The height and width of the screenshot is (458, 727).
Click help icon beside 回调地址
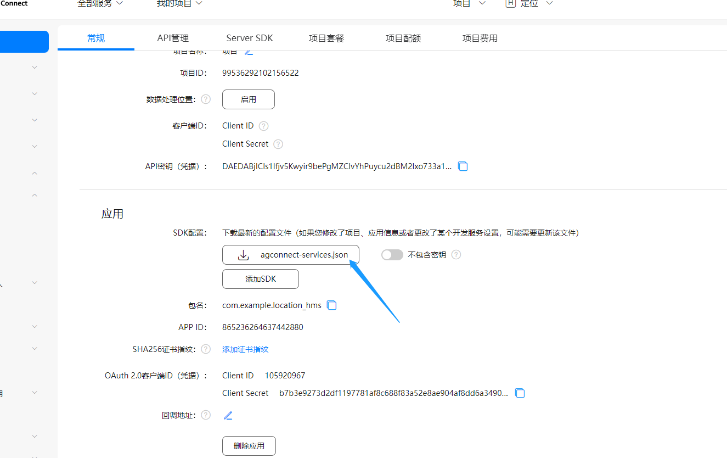[x=206, y=415]
